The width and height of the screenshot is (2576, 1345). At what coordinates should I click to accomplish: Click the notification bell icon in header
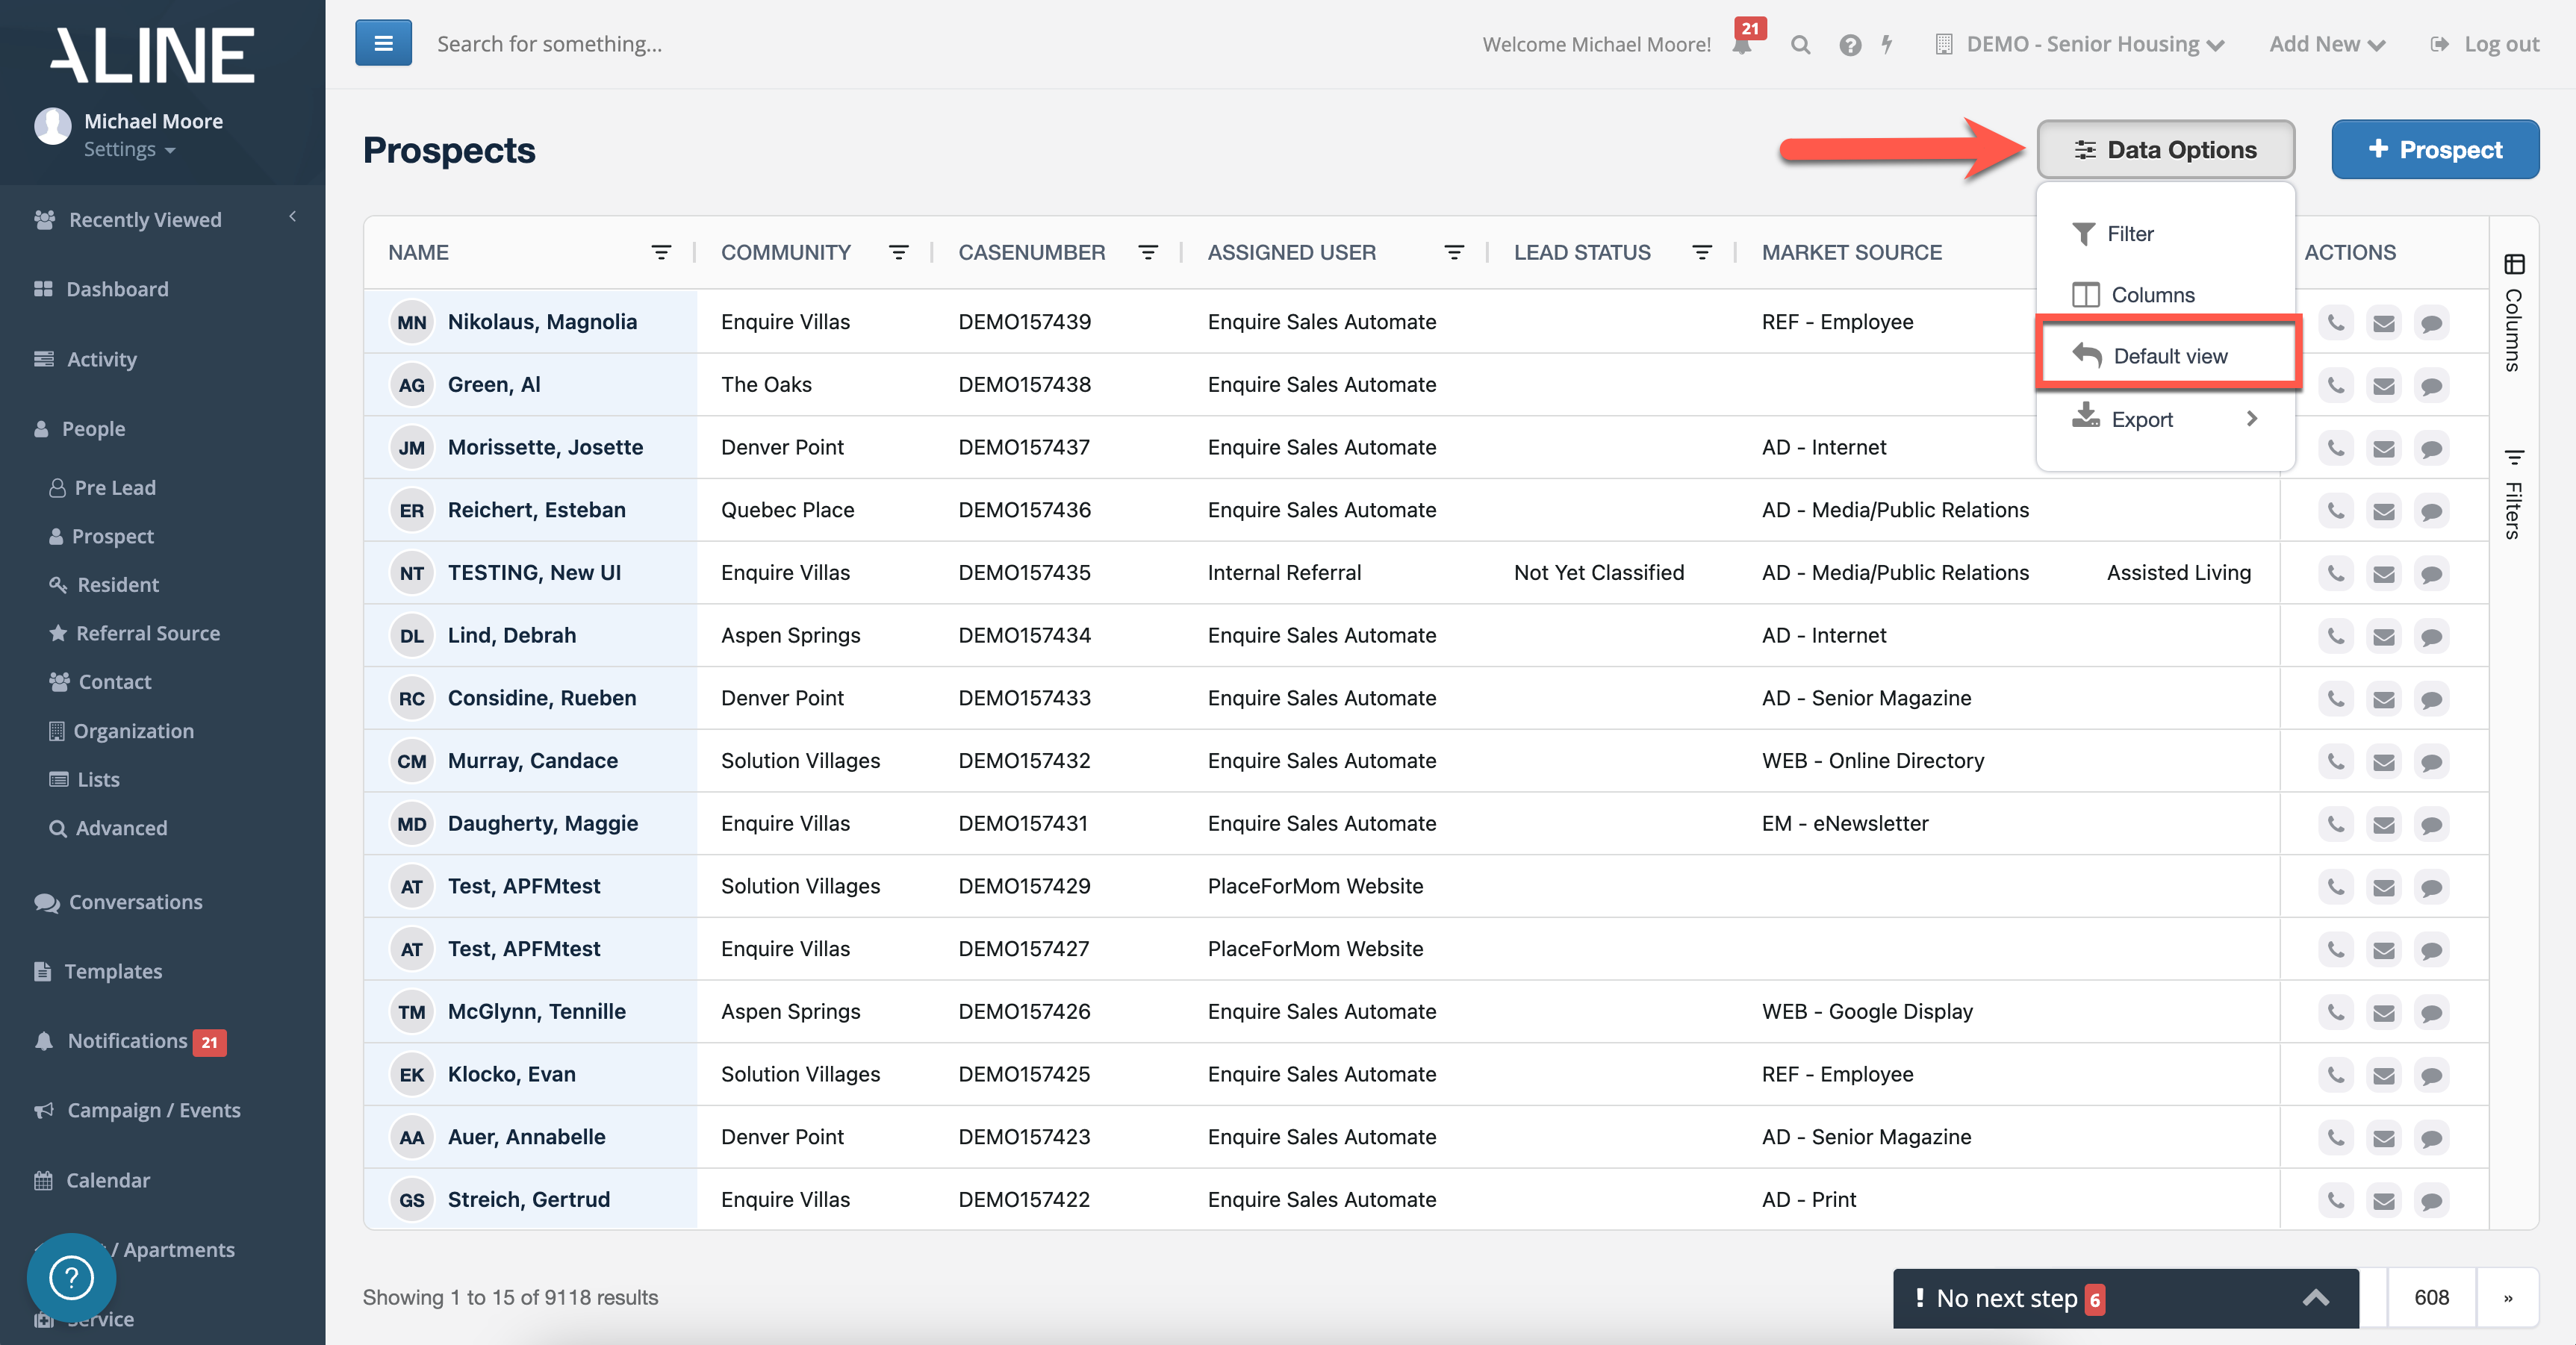1742,45
